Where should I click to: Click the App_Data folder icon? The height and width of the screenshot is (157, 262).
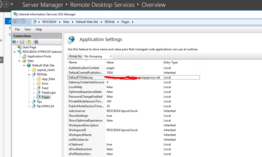(x=39, y=79)
